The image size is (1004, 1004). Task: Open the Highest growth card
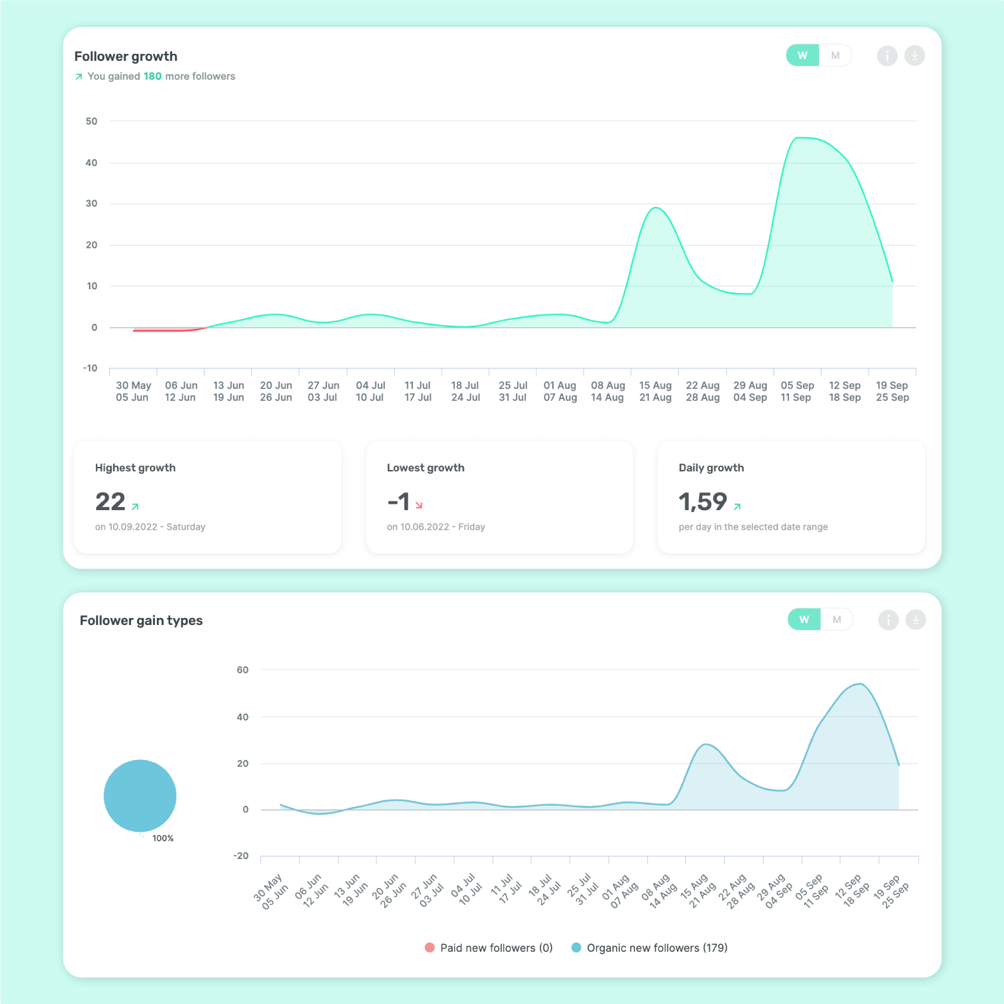coord(207,497)
